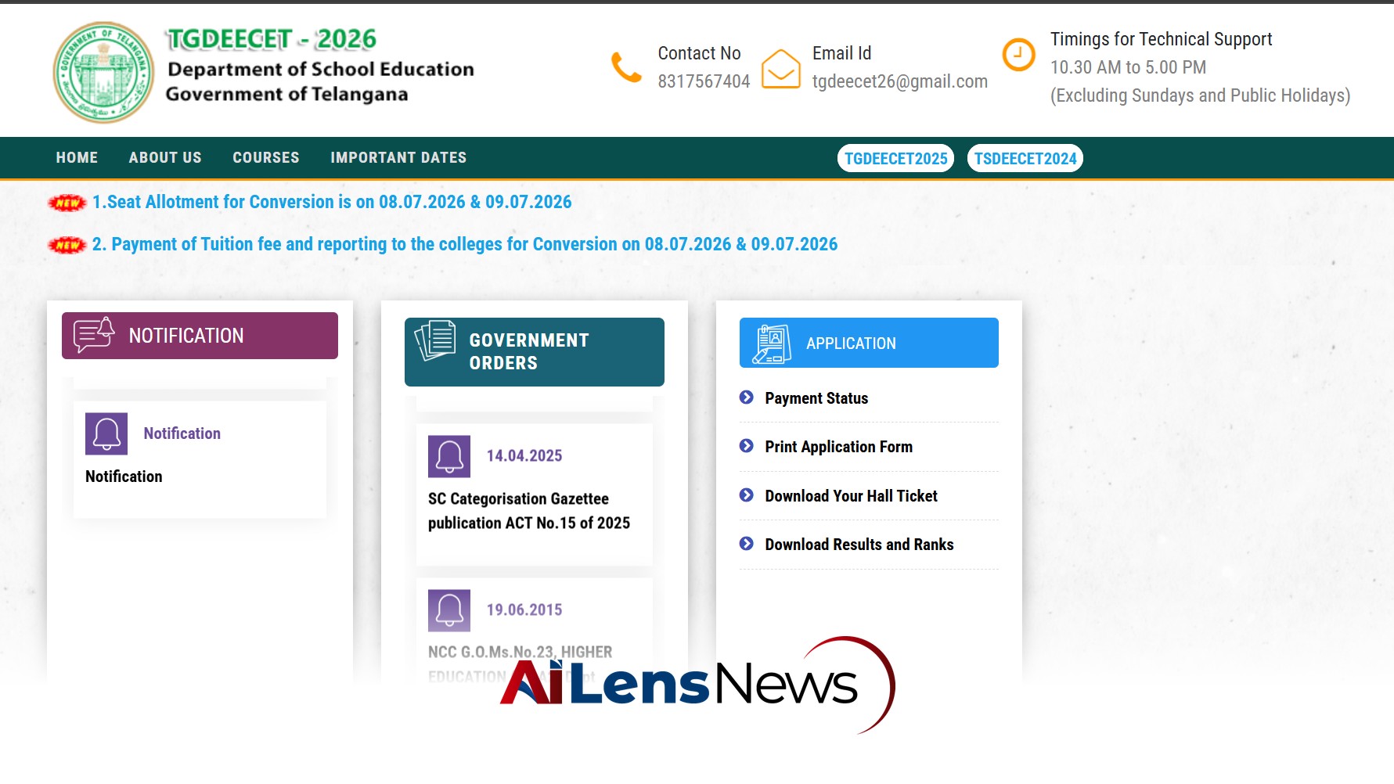This screenshot has height=784, width=1394.
Task: Open the TGDEECET2025 button
Action: pyautogui.click(x=895, y=158)
